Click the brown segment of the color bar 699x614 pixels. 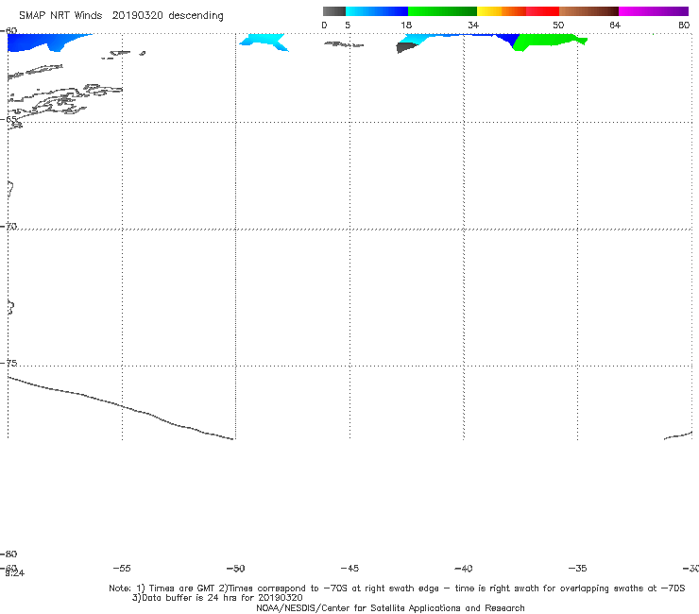pyautogui.click(x=588, y=11)
